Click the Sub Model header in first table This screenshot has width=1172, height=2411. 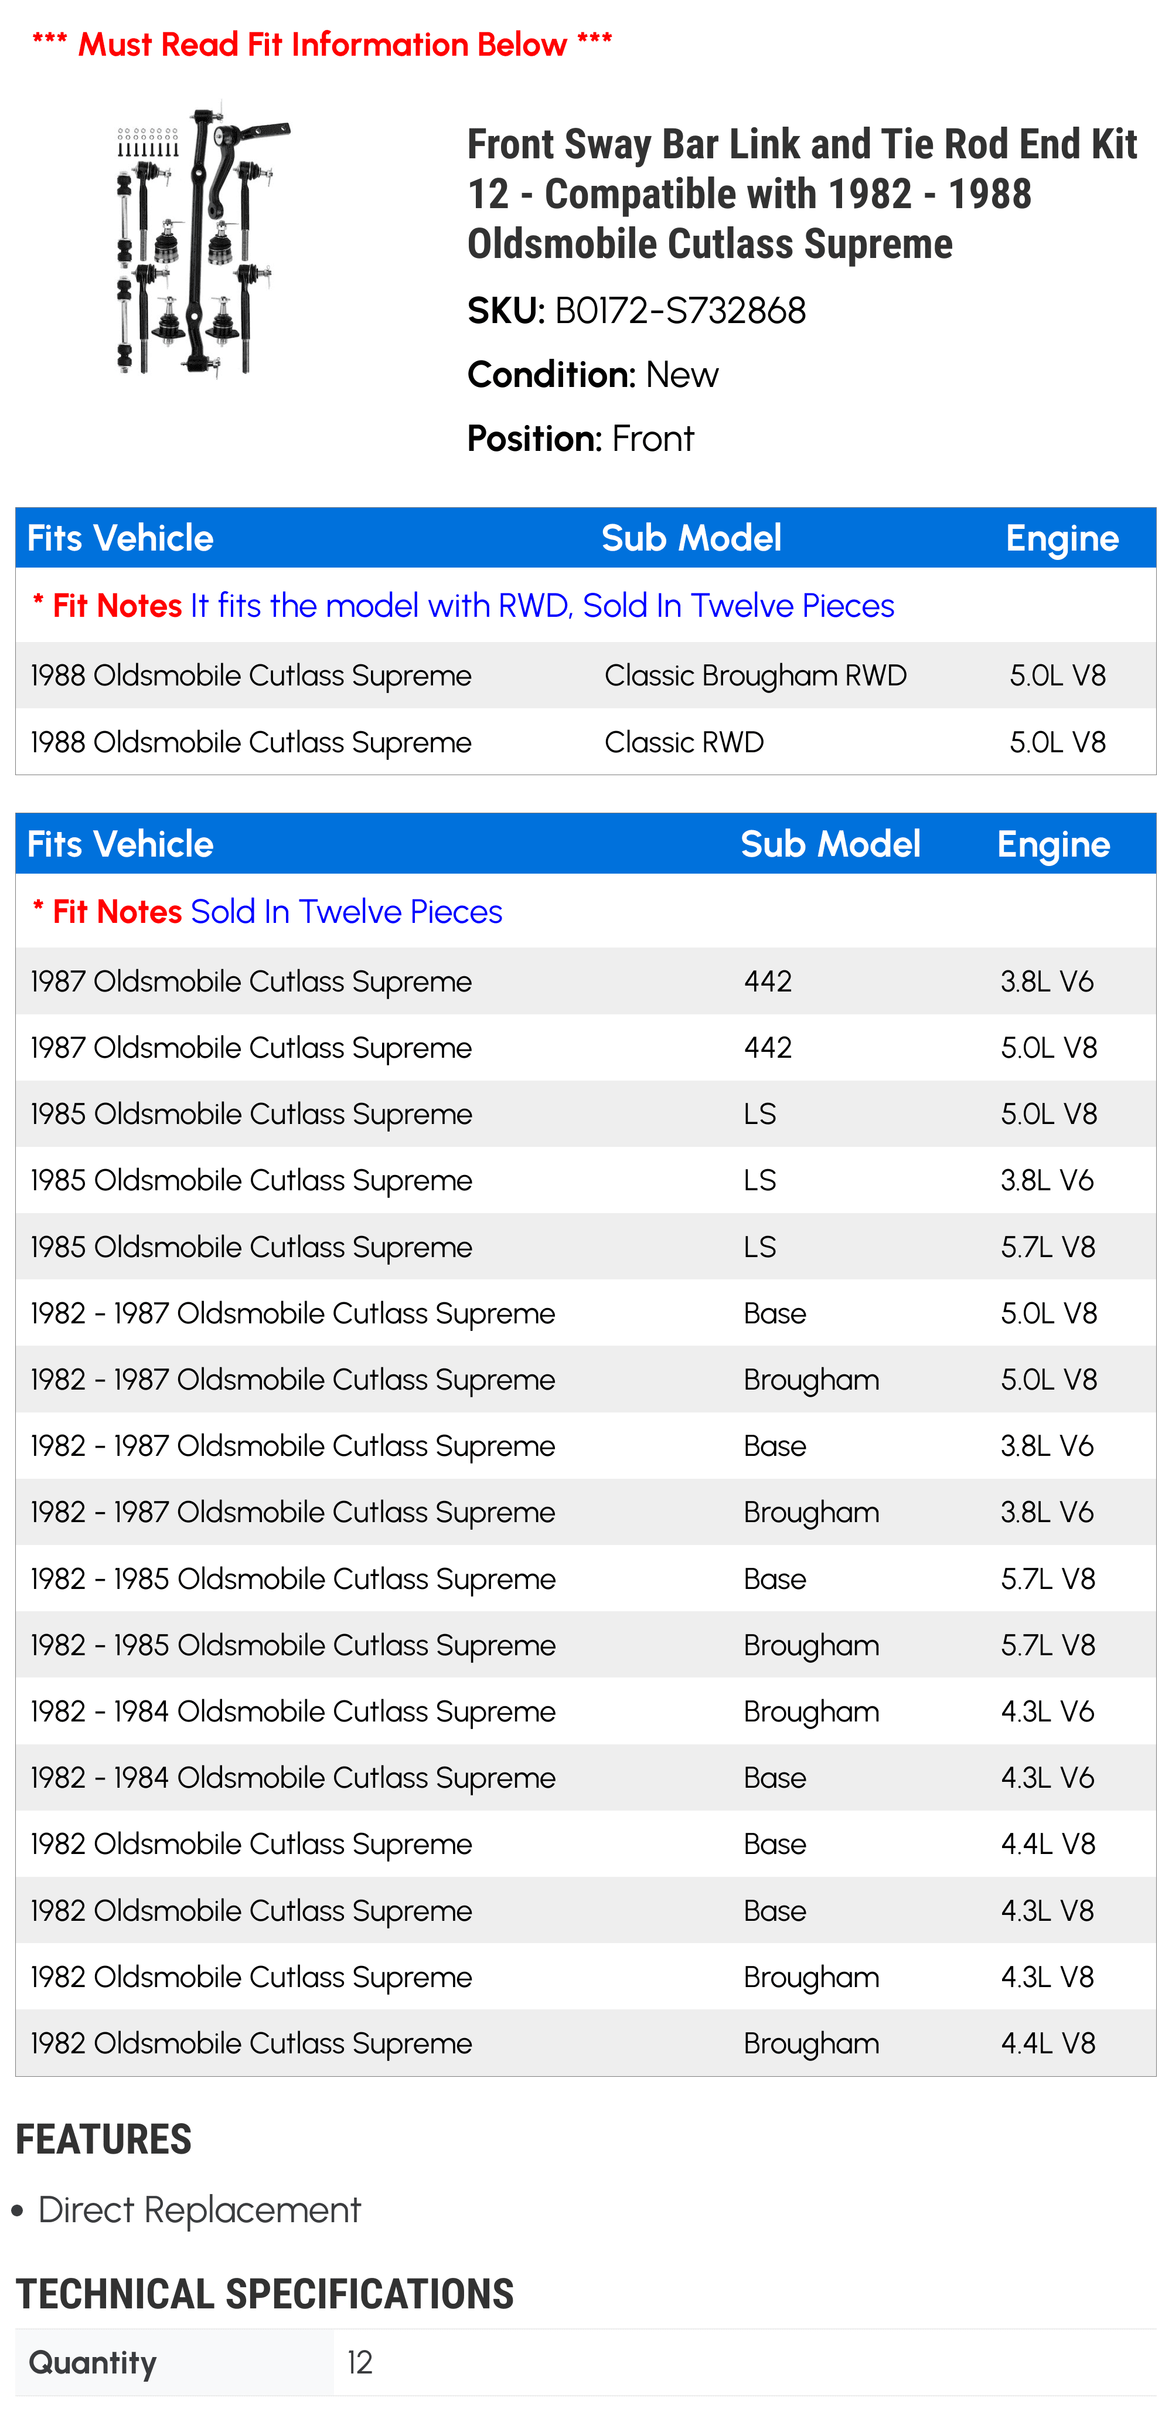point(691,538)
